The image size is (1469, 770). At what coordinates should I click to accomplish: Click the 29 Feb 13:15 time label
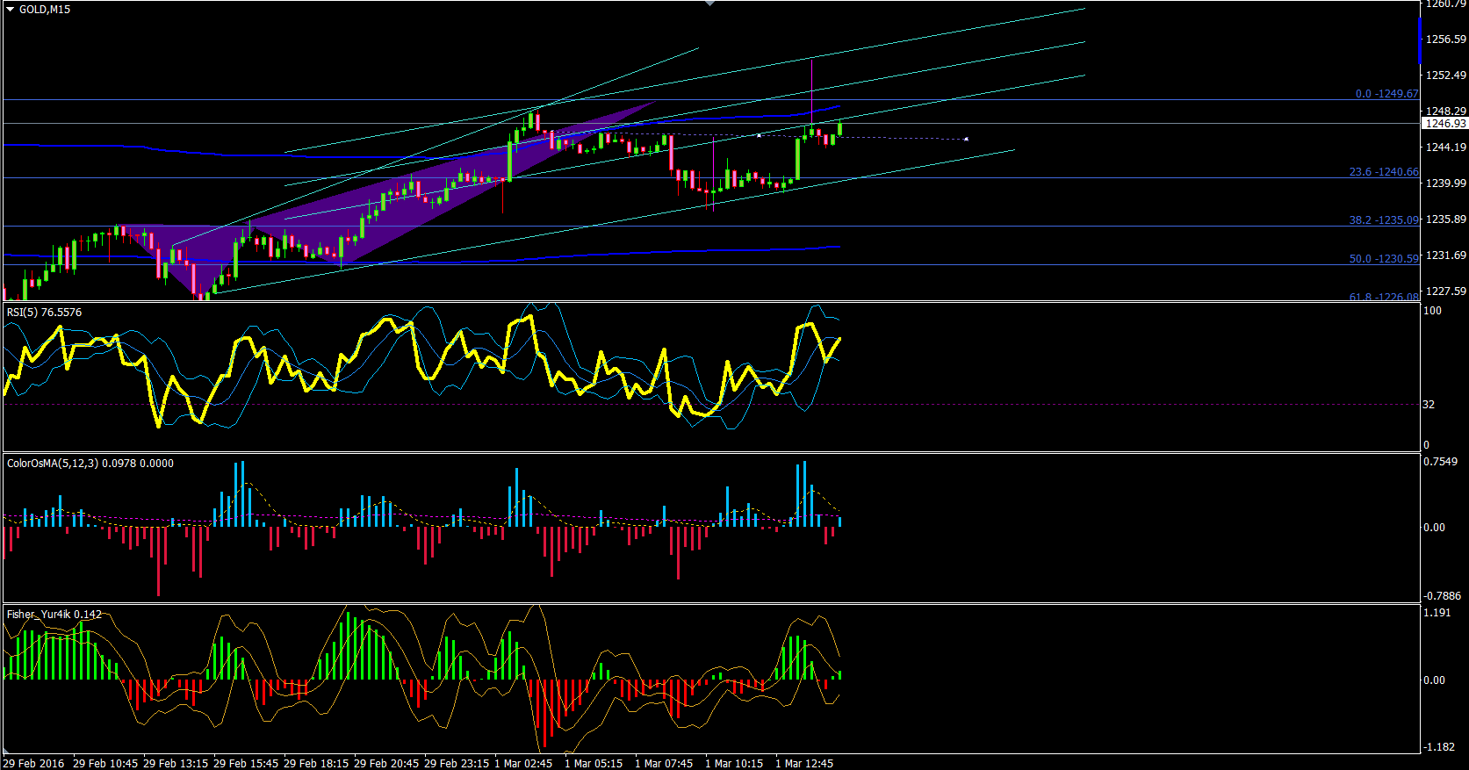[x=176, y=763]
